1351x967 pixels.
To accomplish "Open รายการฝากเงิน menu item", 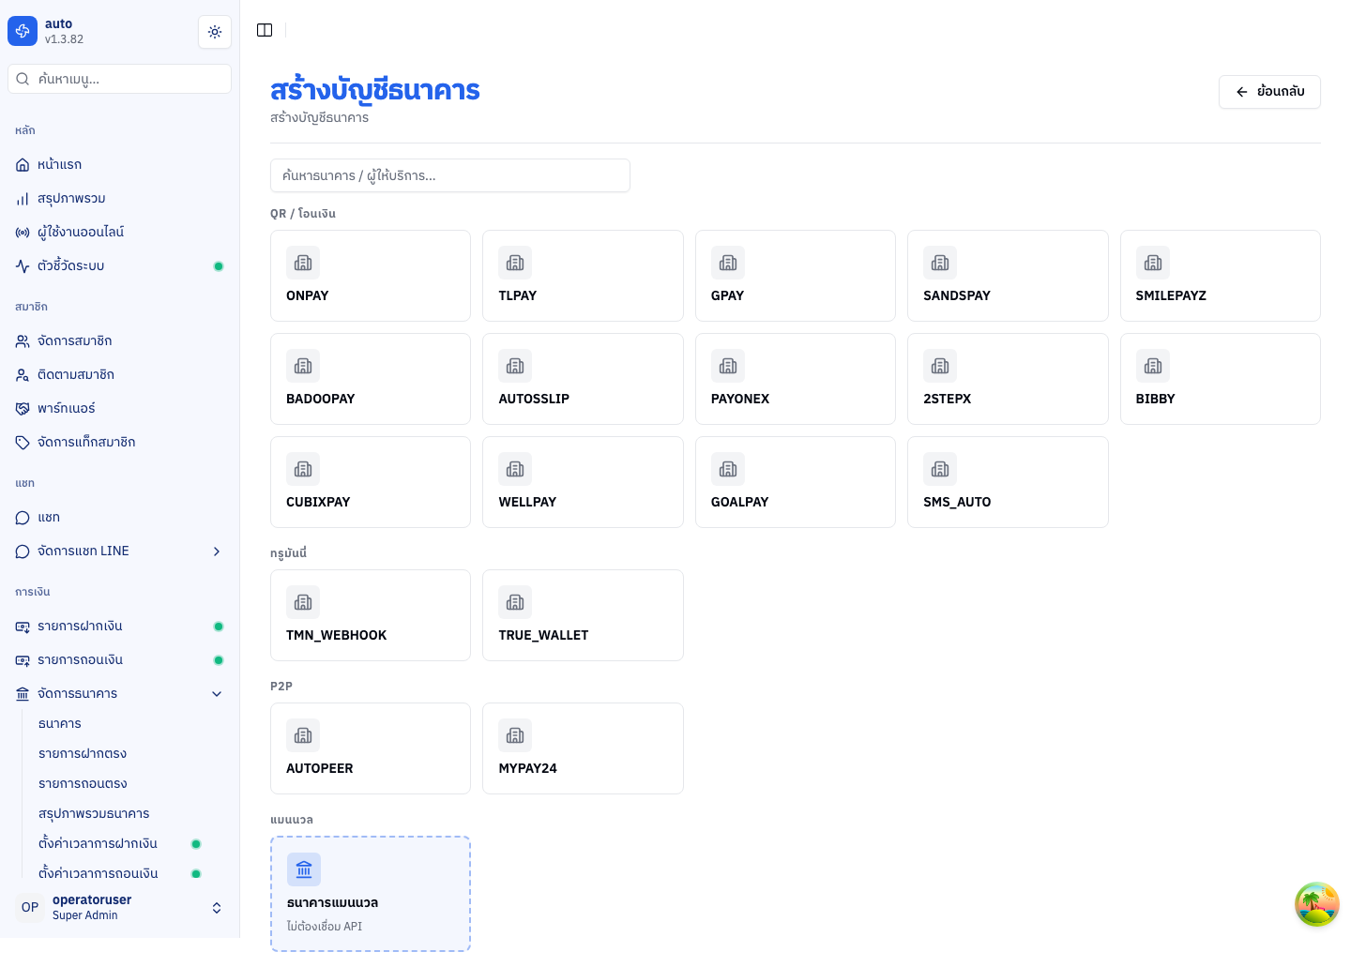I will (x=120, y=627).
